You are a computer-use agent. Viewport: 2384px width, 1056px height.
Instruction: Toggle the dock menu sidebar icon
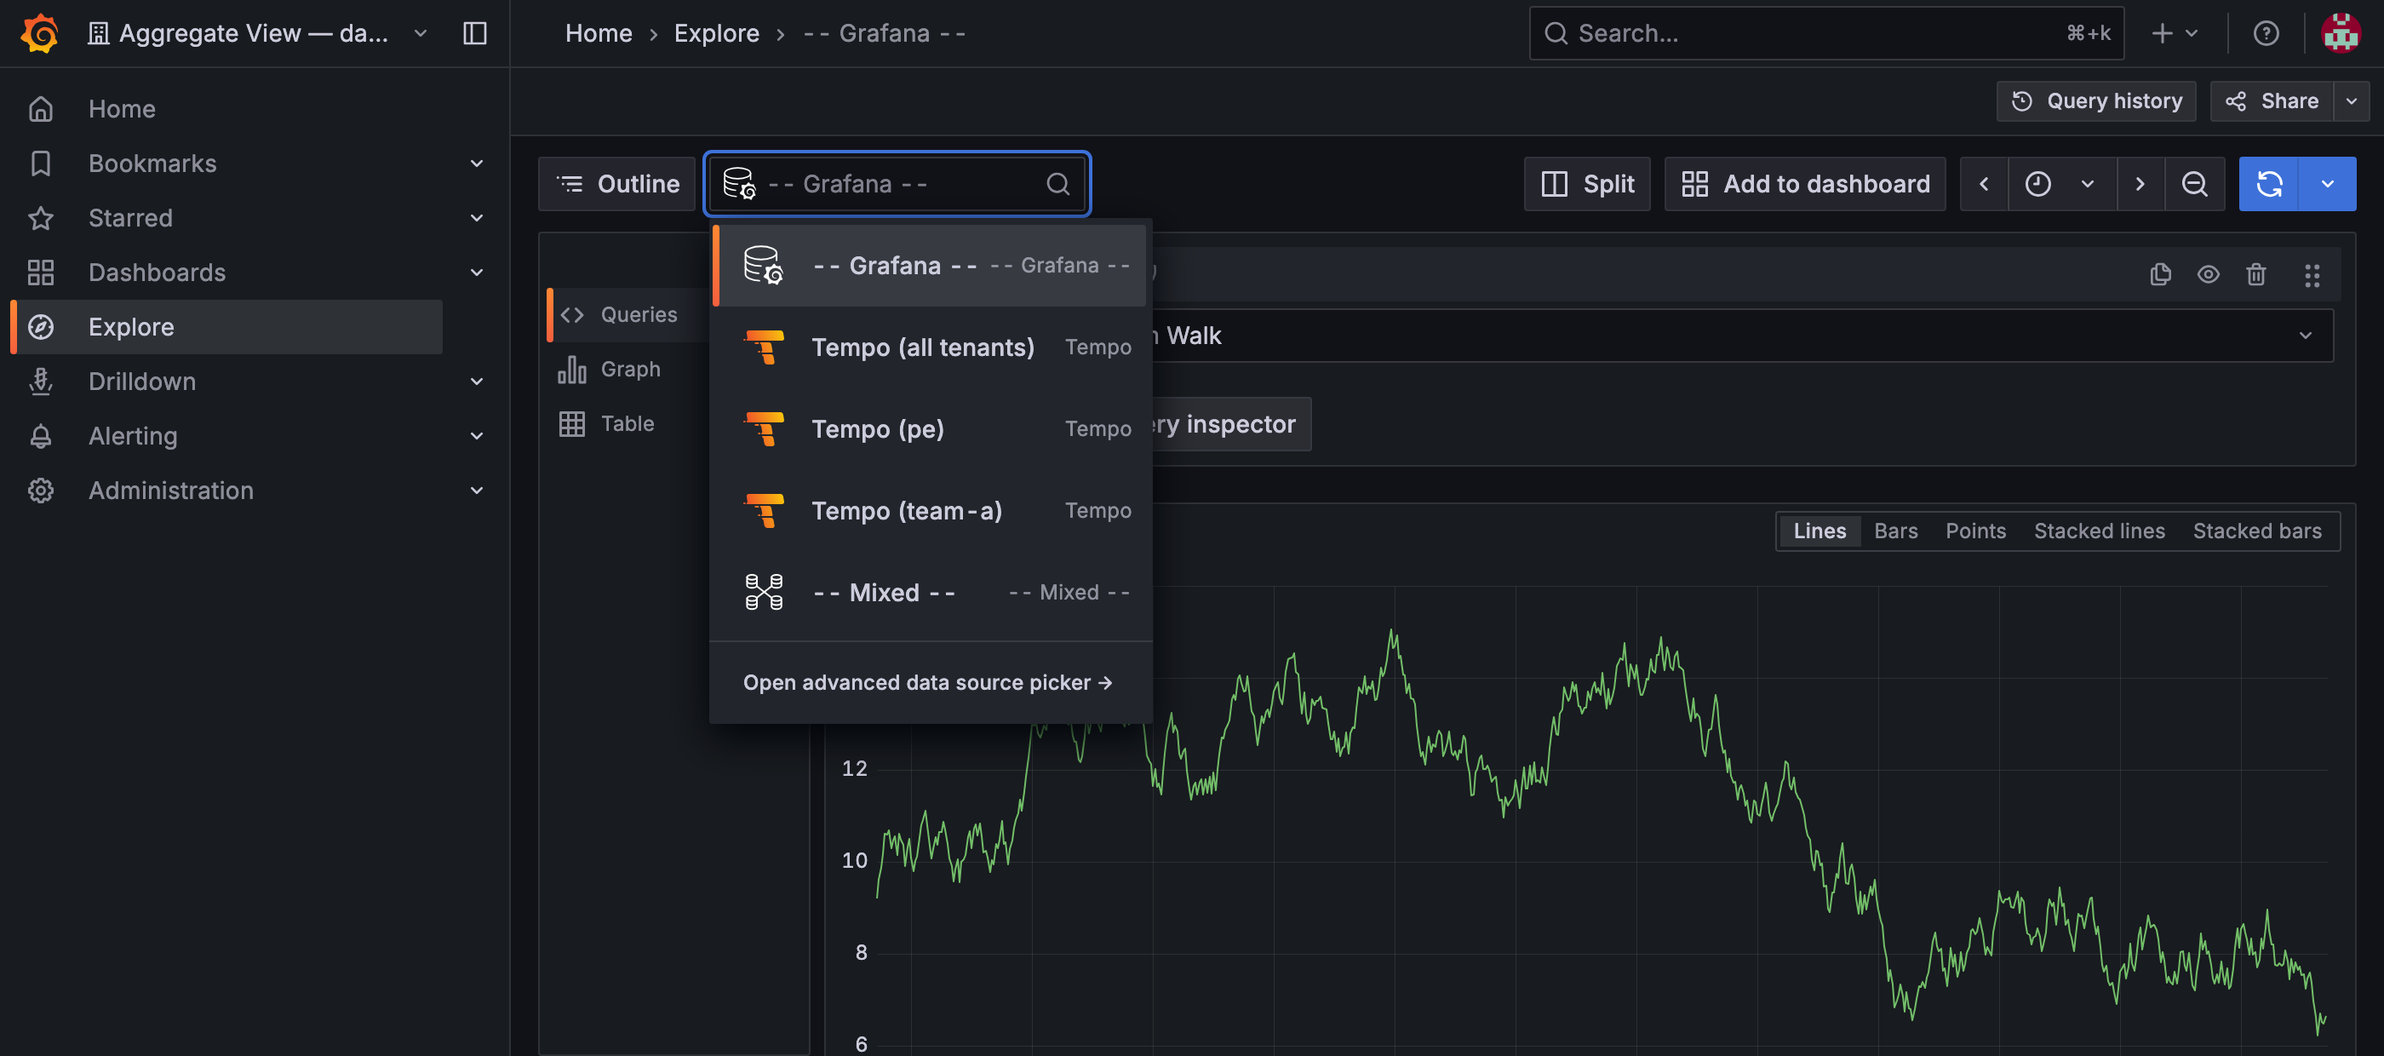(x=475, y=33)
